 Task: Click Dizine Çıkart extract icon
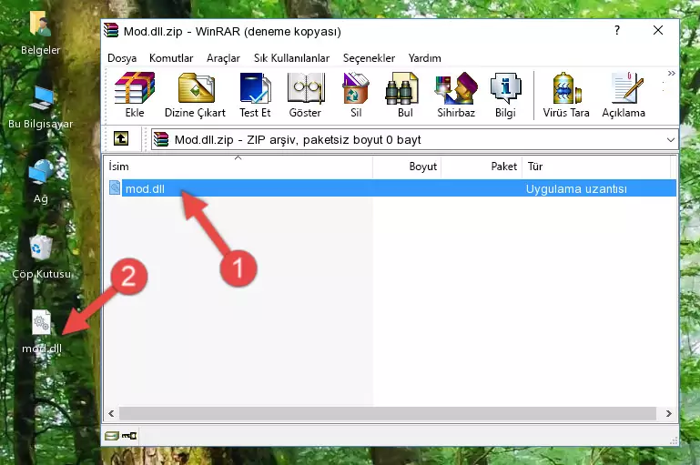click(x=195, y=95)
